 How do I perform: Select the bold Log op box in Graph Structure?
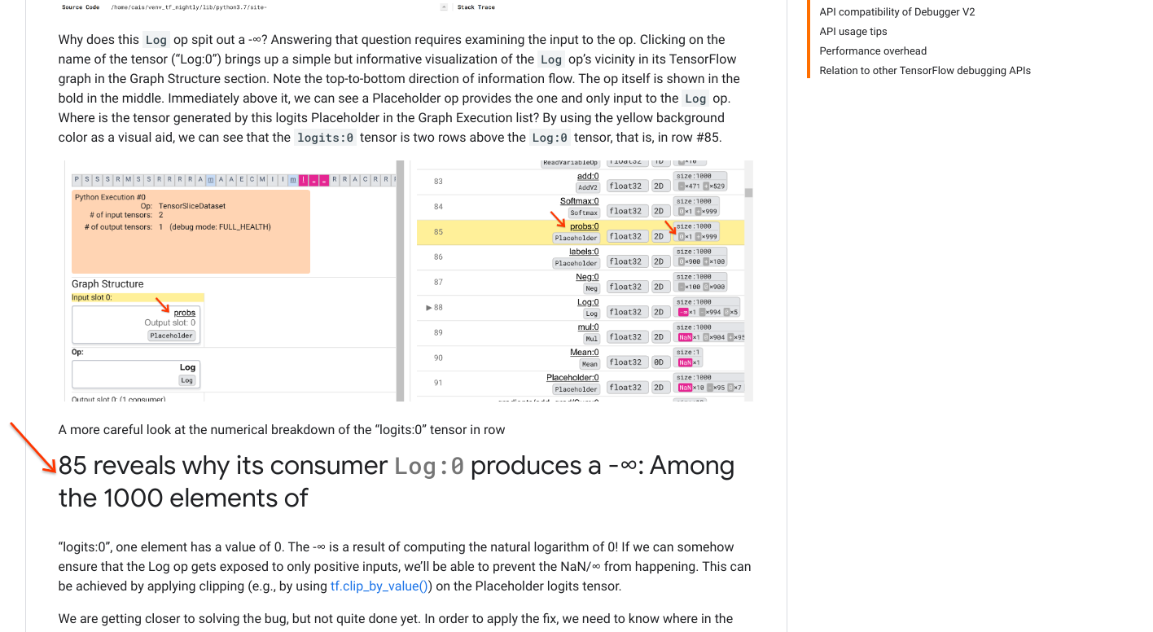[x=136, y=374]
